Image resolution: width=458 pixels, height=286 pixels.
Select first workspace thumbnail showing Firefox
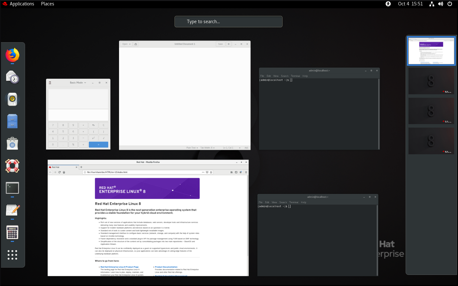[431, 51]
